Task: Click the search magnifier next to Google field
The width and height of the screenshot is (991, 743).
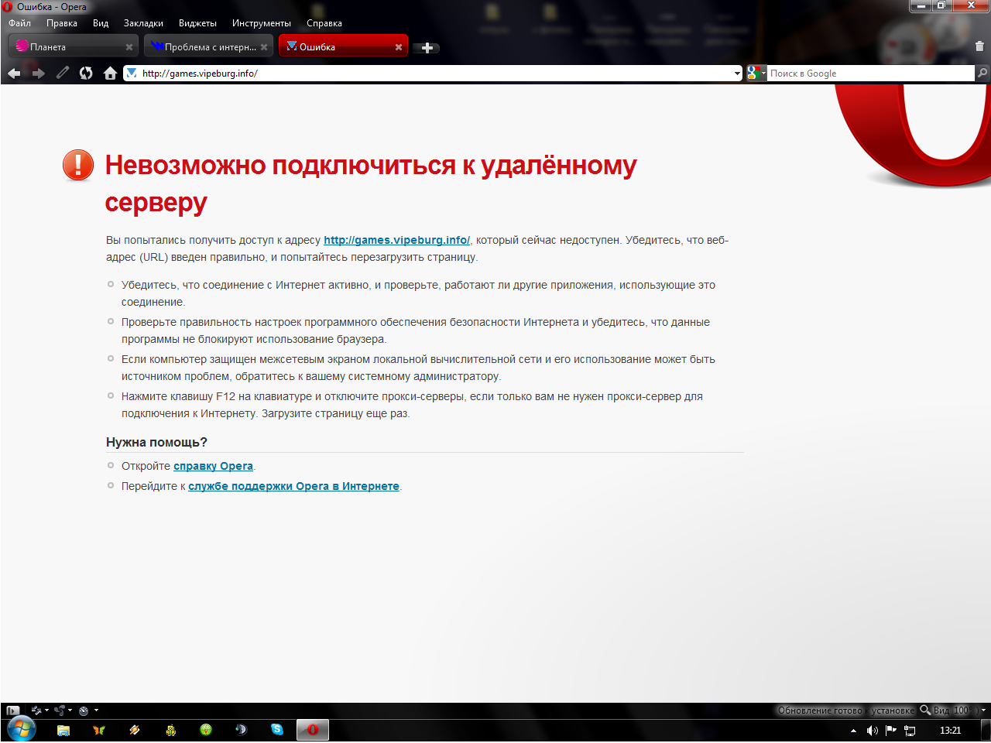Action: click(x=982, y=73)
